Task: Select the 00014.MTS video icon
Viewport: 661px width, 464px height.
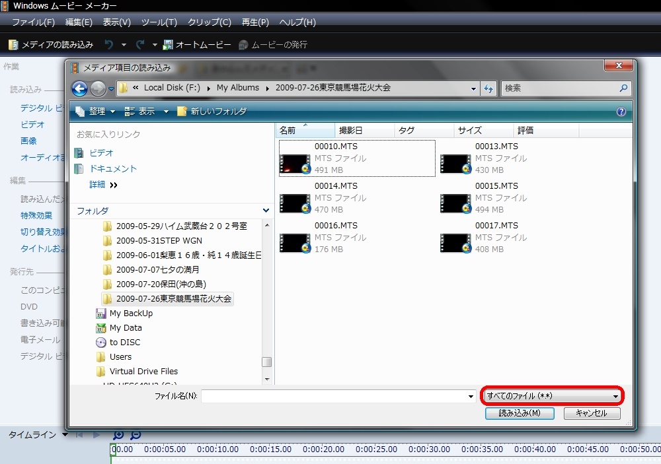Action: click(295, 203)
